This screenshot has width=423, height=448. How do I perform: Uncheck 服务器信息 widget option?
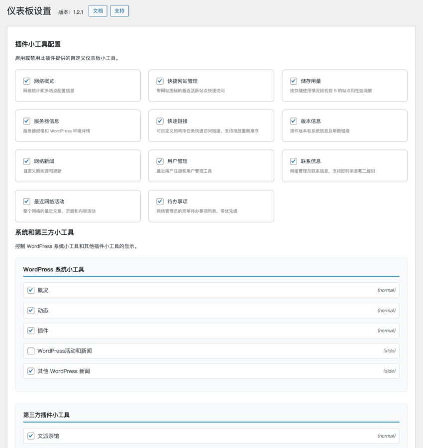[x=26, y=121]
